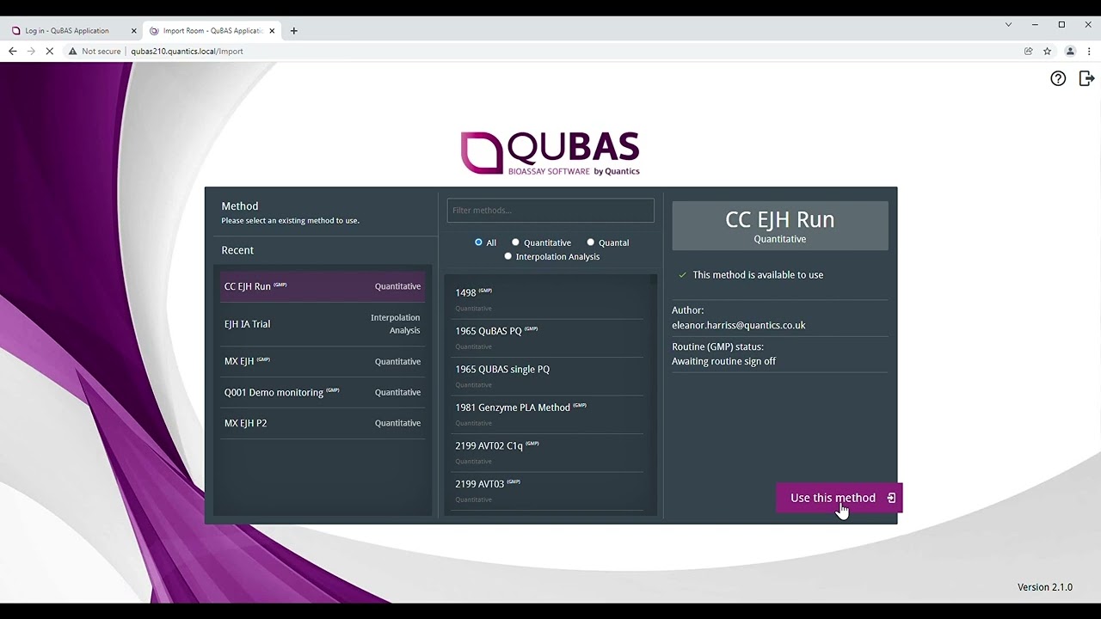Image resolution: width=1101 pixels, height=619 pixels.
Task: Switch to Import Room - QuBAS tab
Action: 212,30
